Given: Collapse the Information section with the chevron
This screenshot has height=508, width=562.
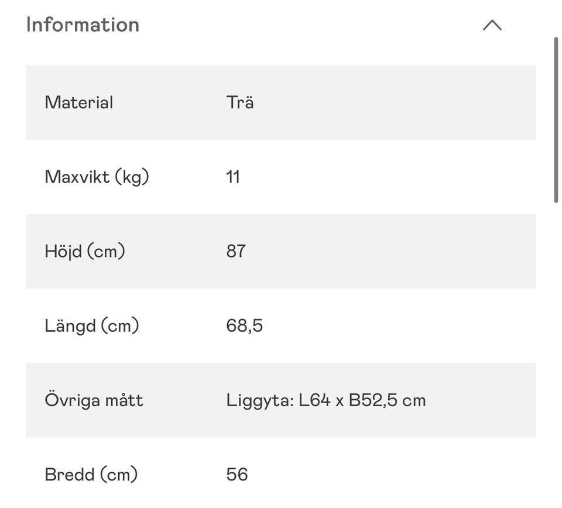Looking at the screenshot, I should 492,25.
